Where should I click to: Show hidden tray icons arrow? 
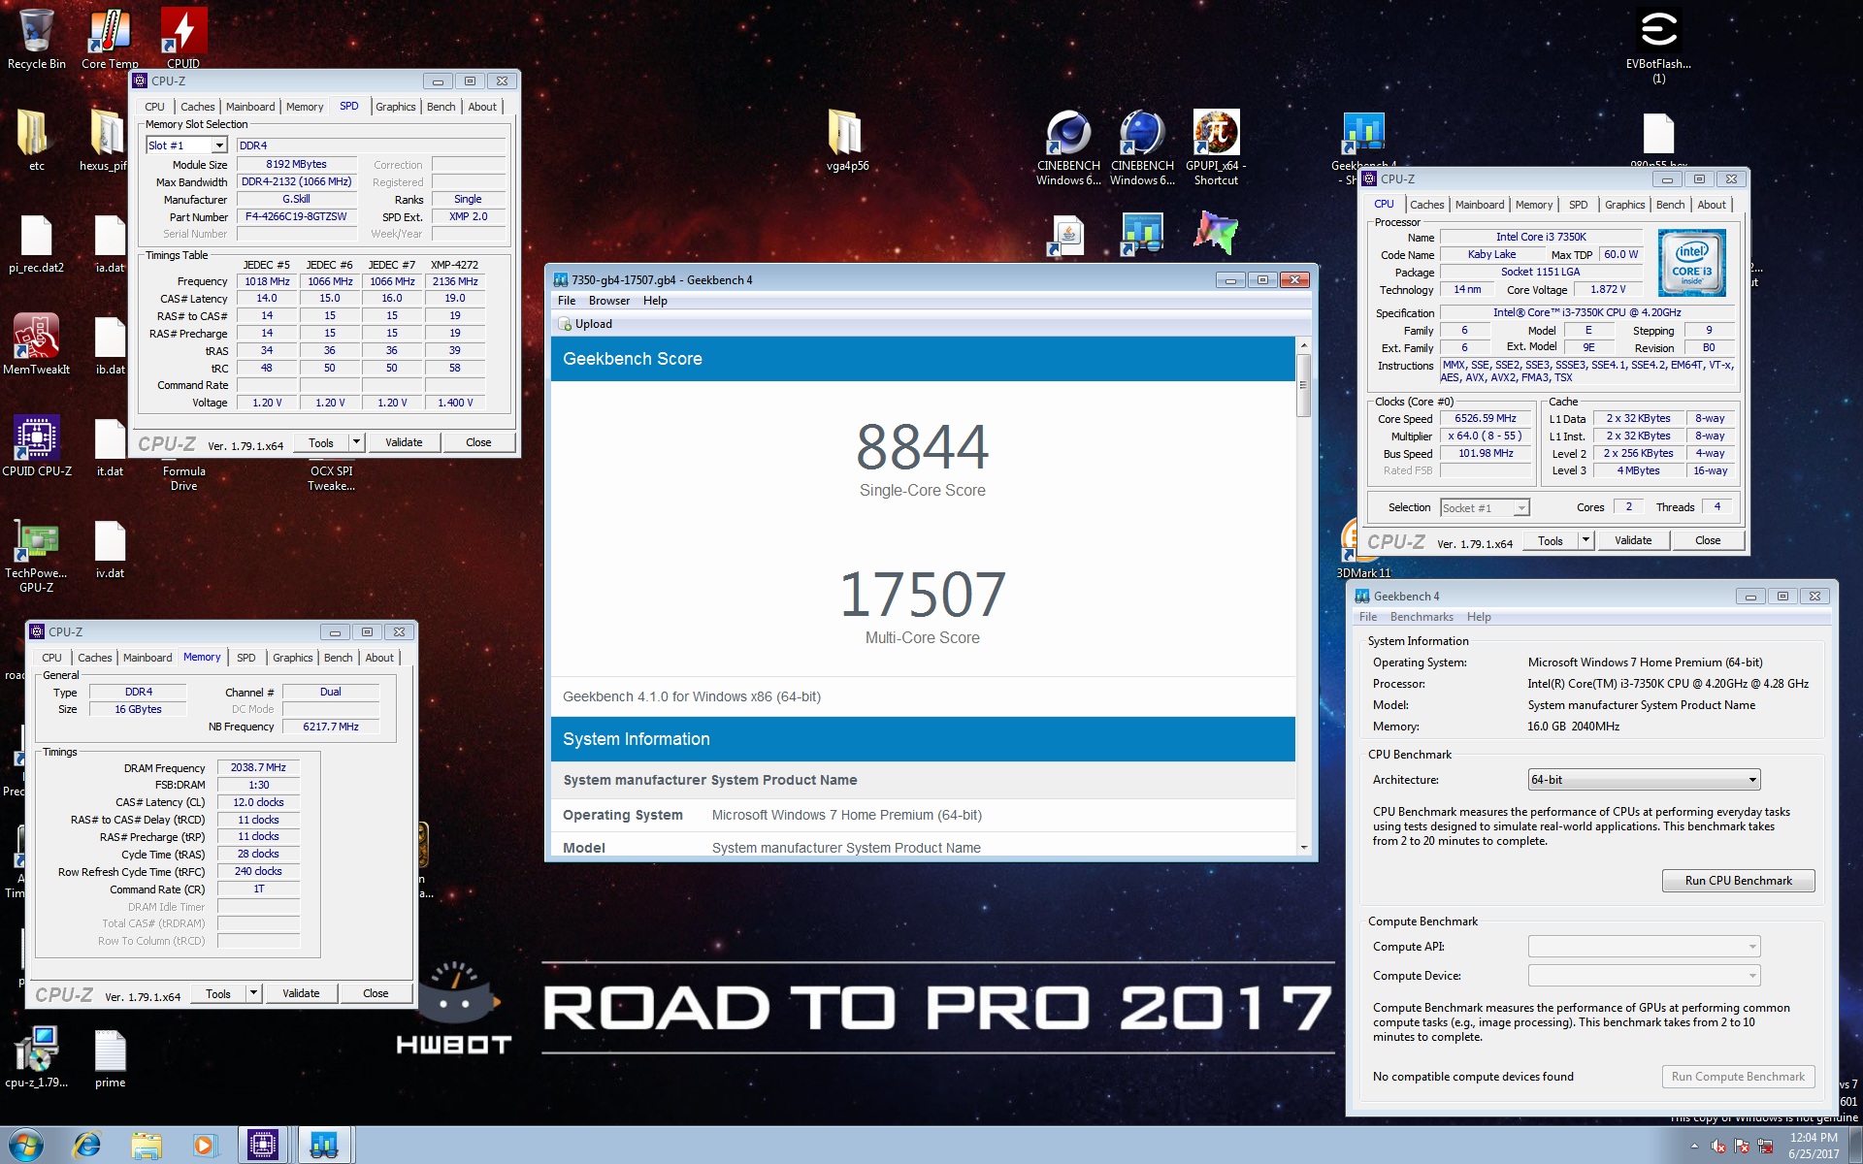point(1694,1146)
